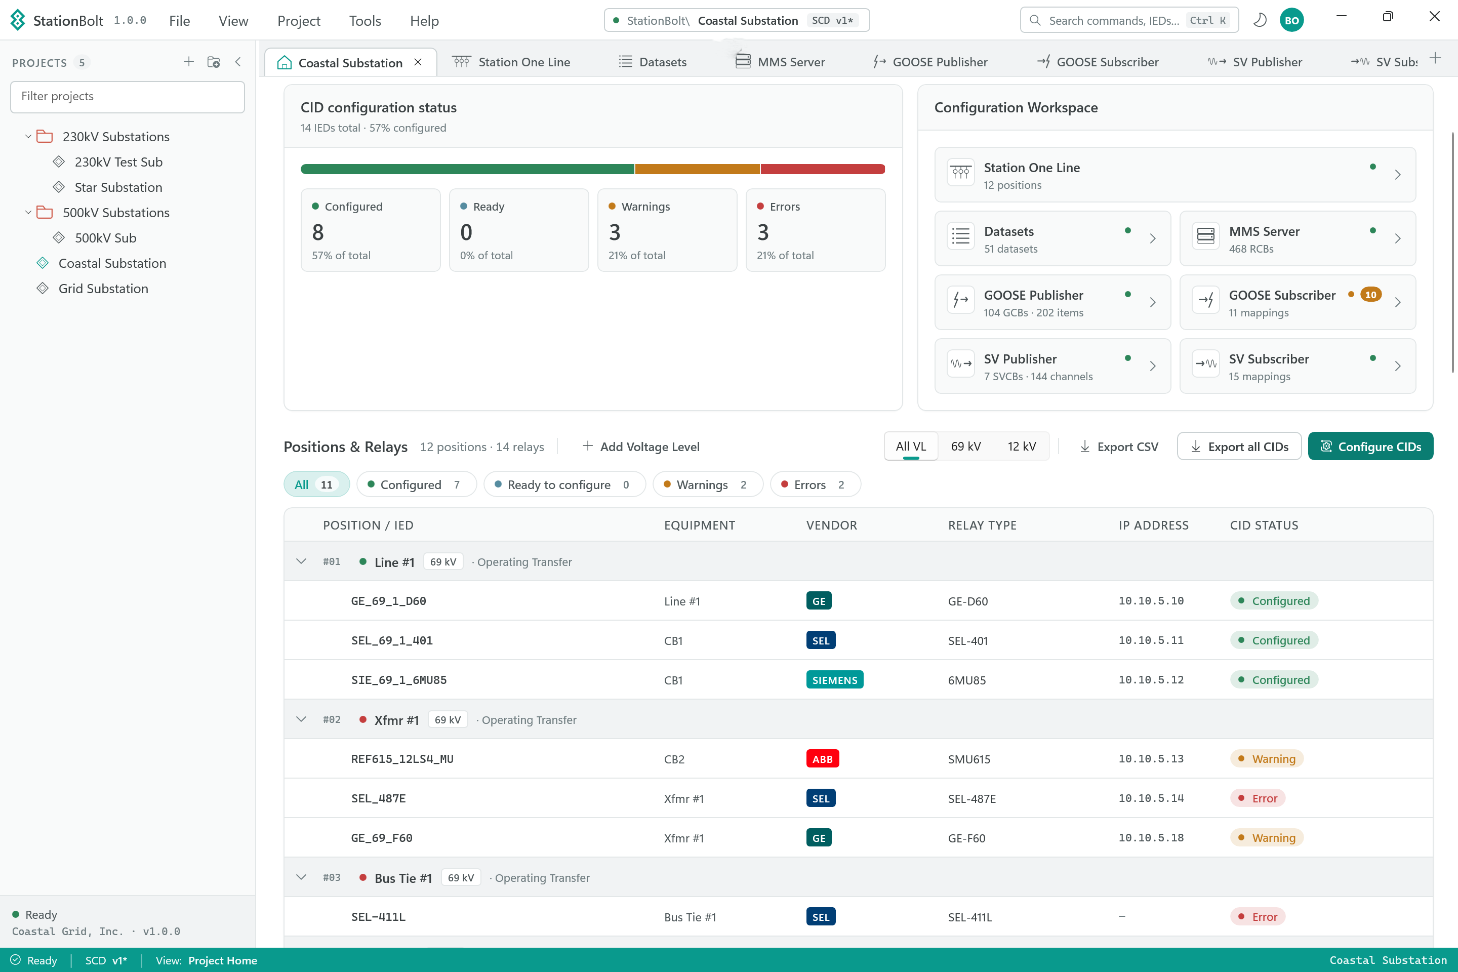This screenshot has width=1458, height=972.
Task: Click the new project plus icon
Action: coord(188,62)
